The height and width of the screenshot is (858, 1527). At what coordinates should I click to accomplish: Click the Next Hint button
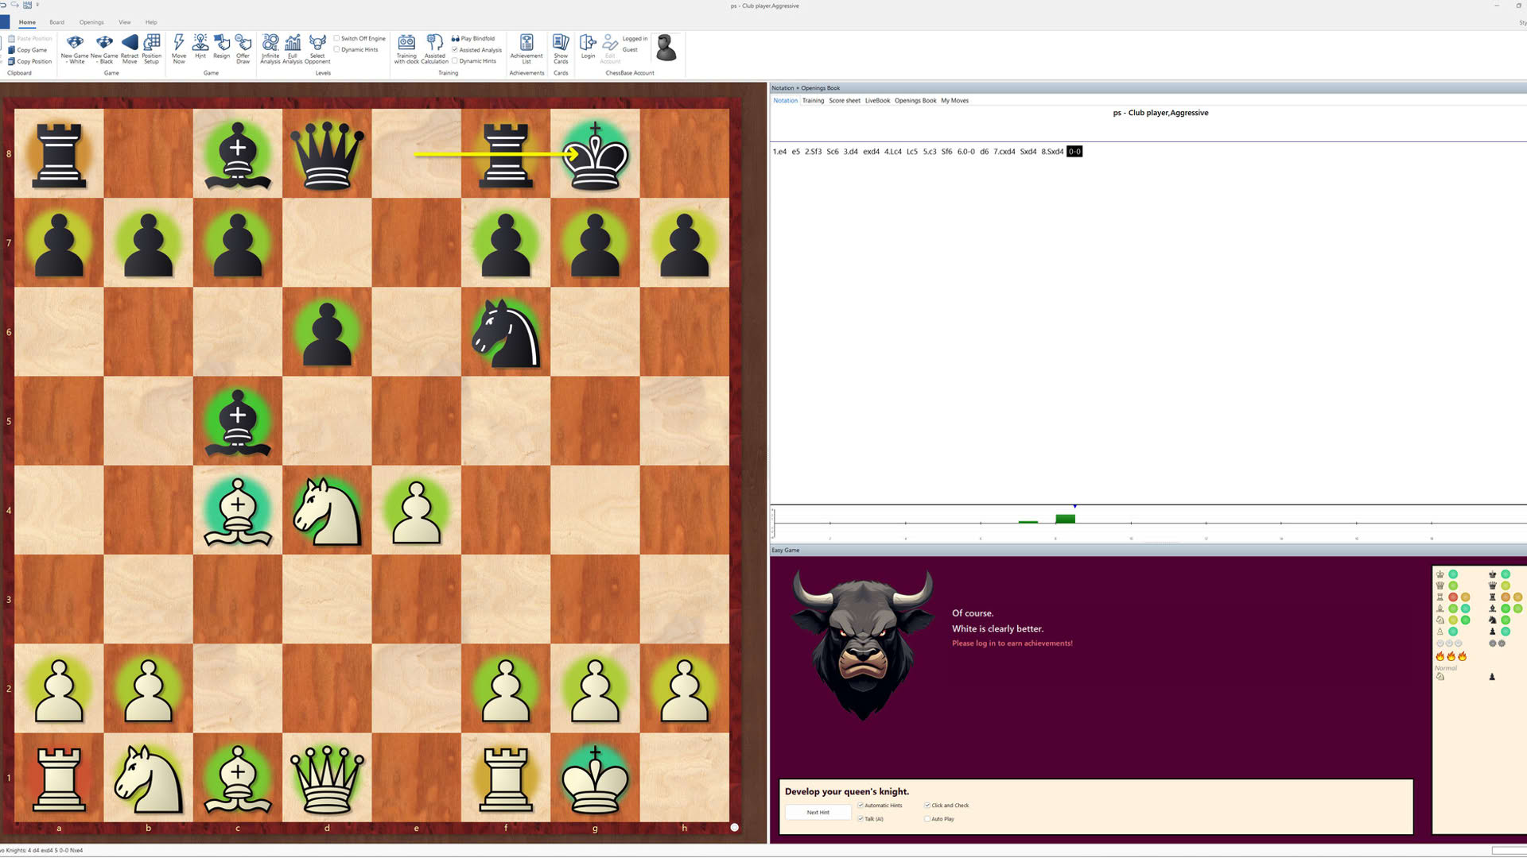[x=818, y=812]
